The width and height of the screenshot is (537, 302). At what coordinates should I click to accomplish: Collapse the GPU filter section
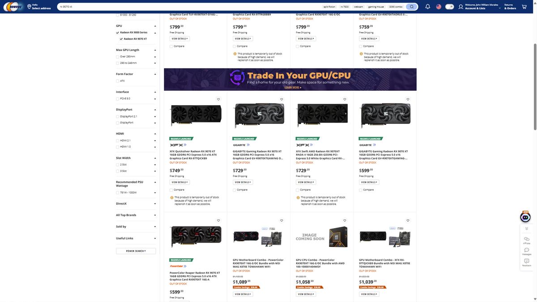click(x=155, y=26)
